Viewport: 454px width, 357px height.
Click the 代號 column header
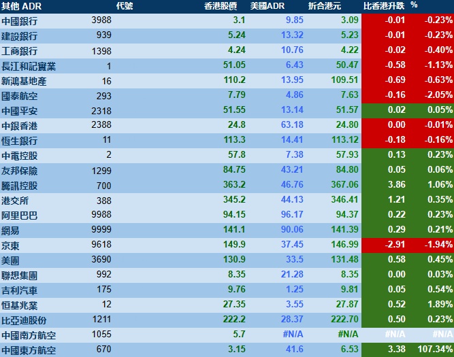(x=125, y=6)
